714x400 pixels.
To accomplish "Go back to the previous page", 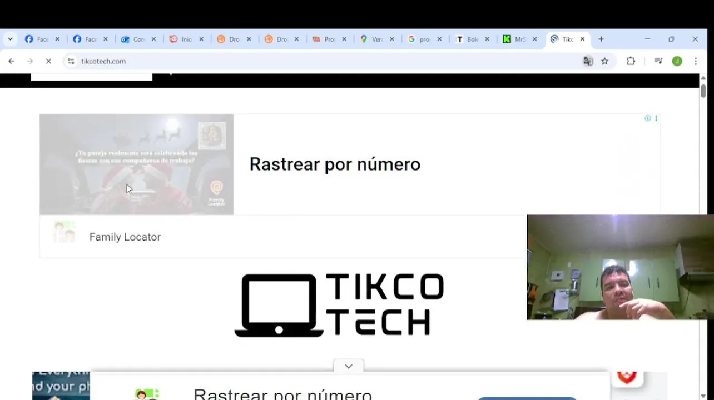I will (x=11, y=61).
